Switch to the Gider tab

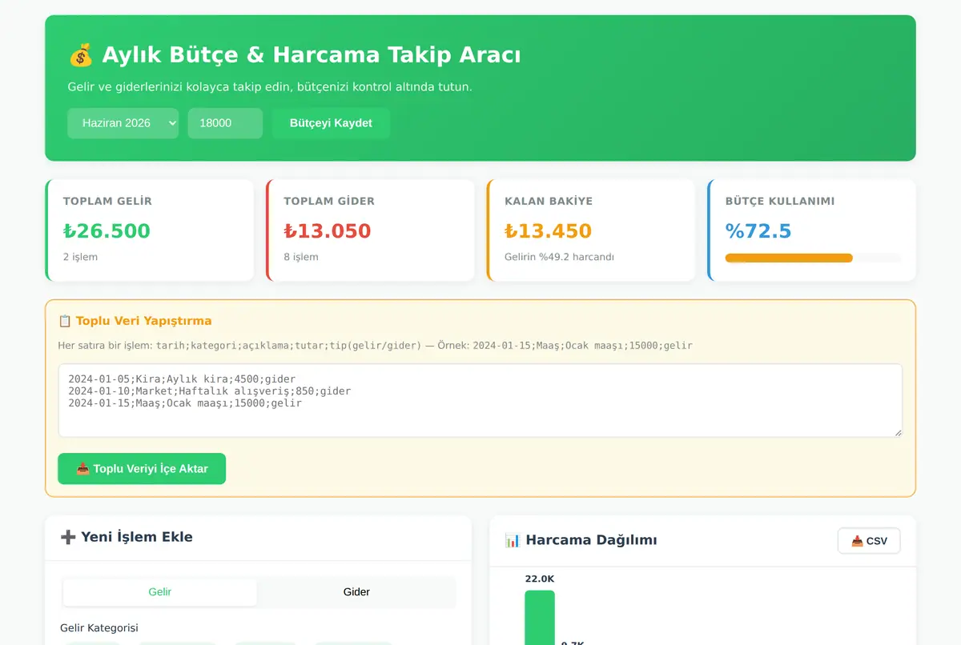[356, 592]
